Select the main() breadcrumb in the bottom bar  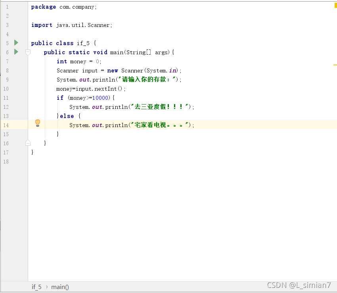[x=60, y=287]
